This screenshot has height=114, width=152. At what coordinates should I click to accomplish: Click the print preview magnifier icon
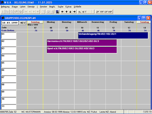pyautogui.click(x=52, y=12)
